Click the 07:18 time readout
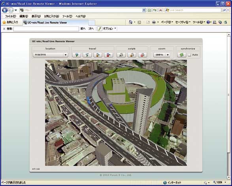232x186 pixels. [x=36, y=169]
